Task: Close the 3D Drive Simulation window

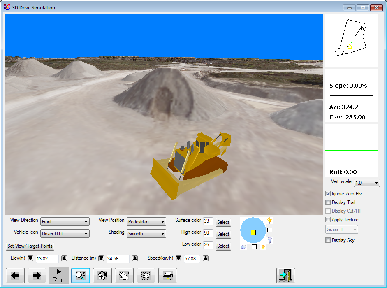Action: tap(376, 8)
